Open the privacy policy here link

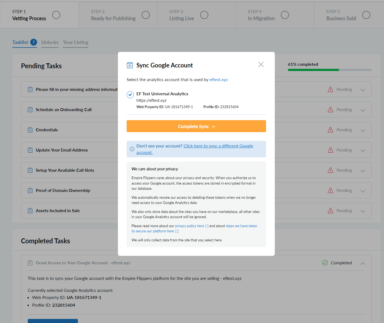(190, 226)
